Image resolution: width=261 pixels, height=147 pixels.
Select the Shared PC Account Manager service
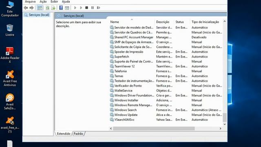[134, 37]
